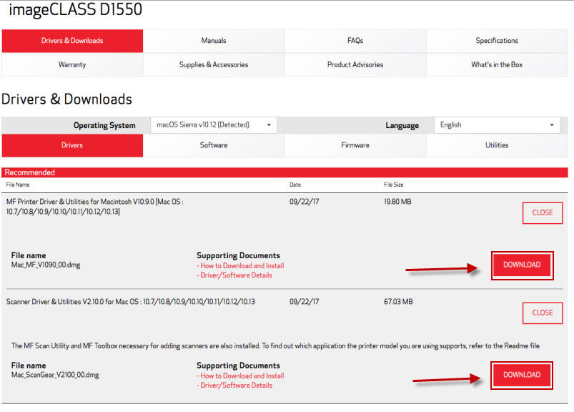The height and width of the screenshot is (412, 574).
Task: Click the Mac_MF_V1090_00.dmg file name text
Action: coord(46,265)
